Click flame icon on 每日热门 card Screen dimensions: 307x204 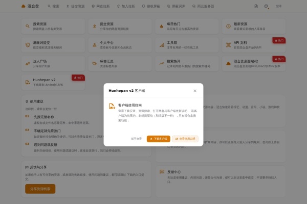pos(162,26)
